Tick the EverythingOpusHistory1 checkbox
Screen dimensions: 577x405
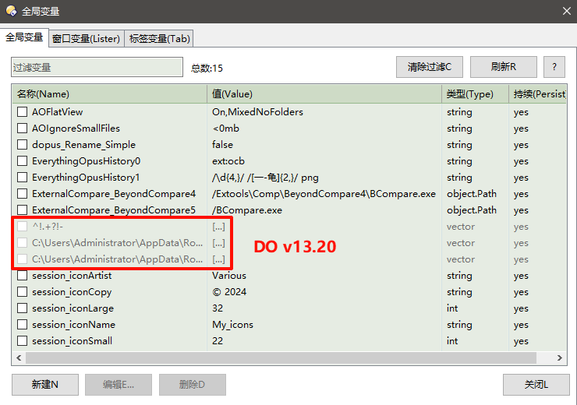point(22,178)
